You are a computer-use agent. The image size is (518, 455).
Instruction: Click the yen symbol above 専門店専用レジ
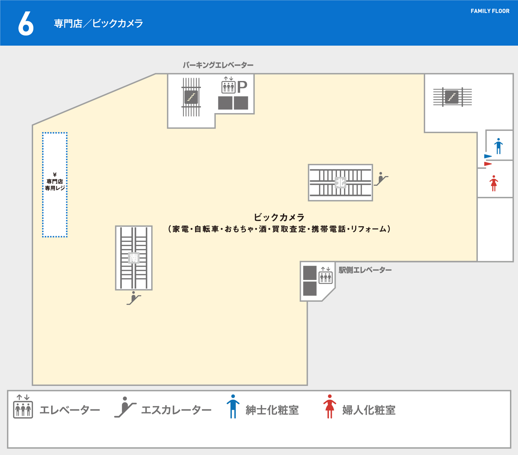click(x=55, y=175)
